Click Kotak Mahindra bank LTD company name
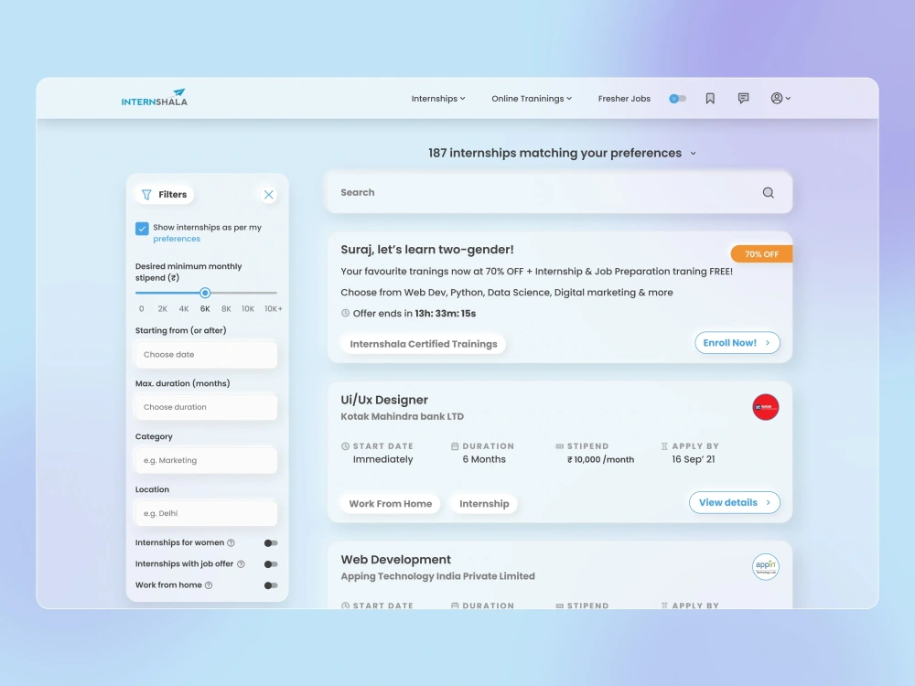 tap(402, 416)
